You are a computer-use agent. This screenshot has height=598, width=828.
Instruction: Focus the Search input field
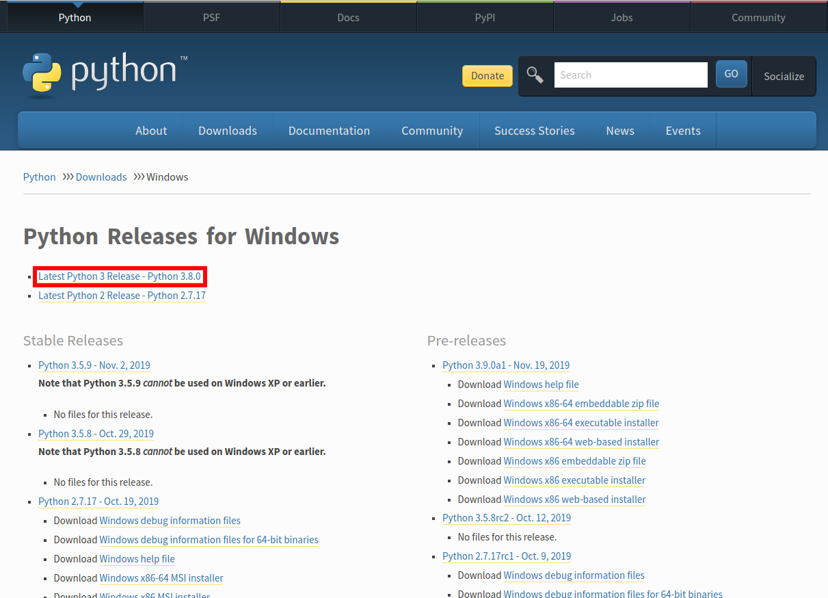pos(630,75)
